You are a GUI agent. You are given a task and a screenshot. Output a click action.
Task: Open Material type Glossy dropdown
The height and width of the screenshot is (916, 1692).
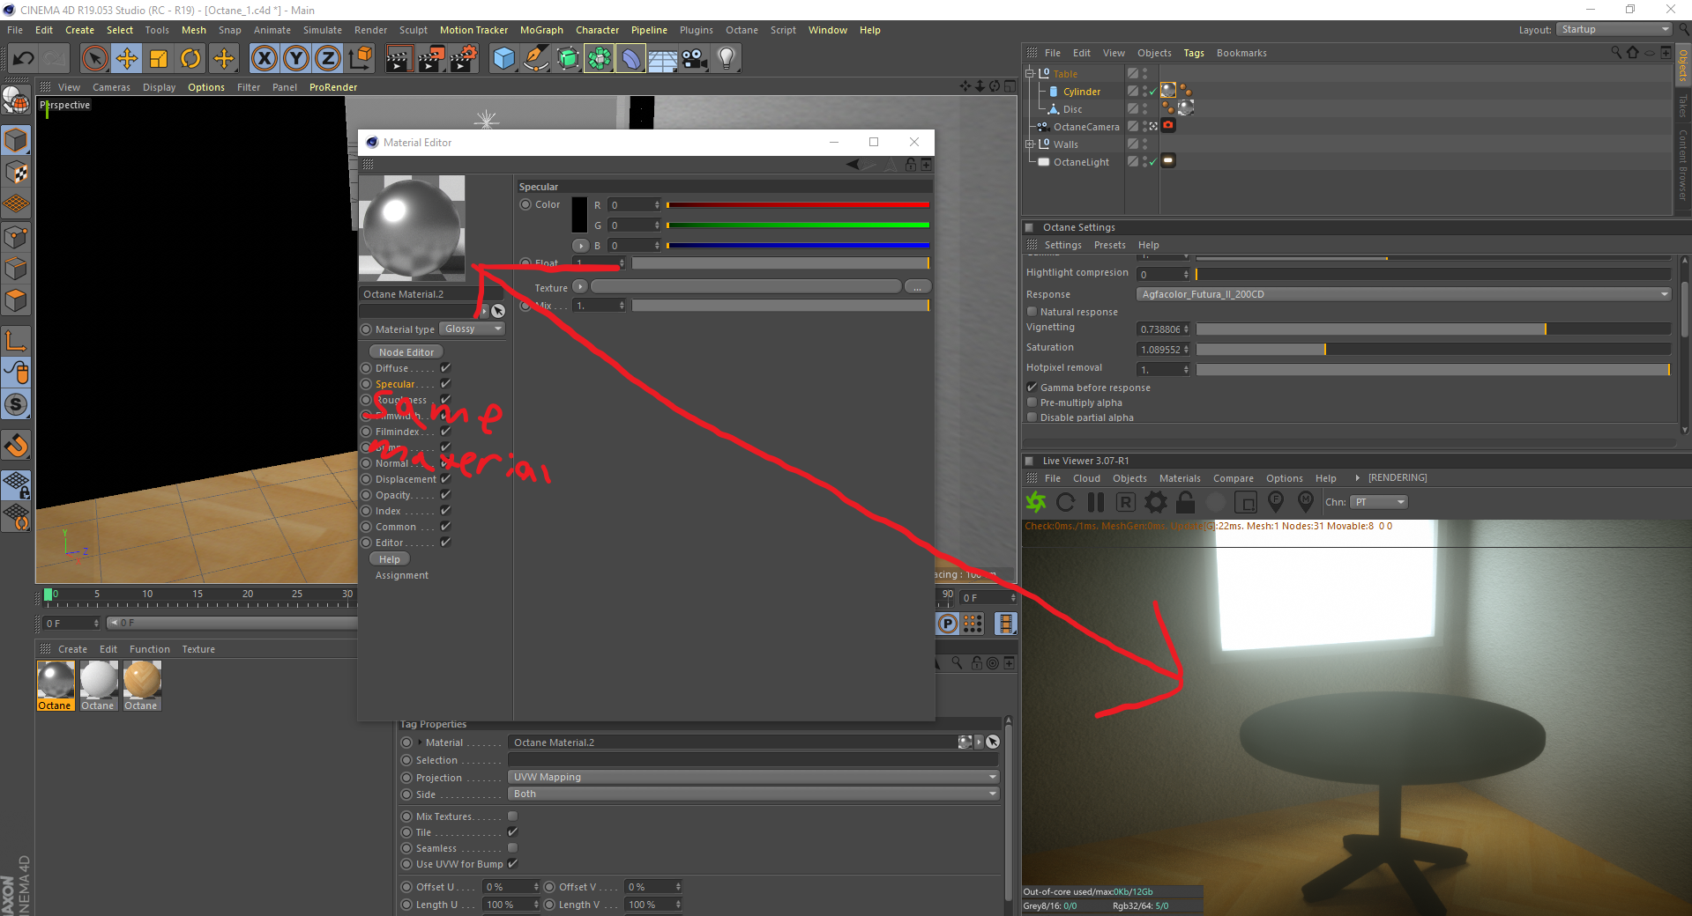click(x=473, y=329)
